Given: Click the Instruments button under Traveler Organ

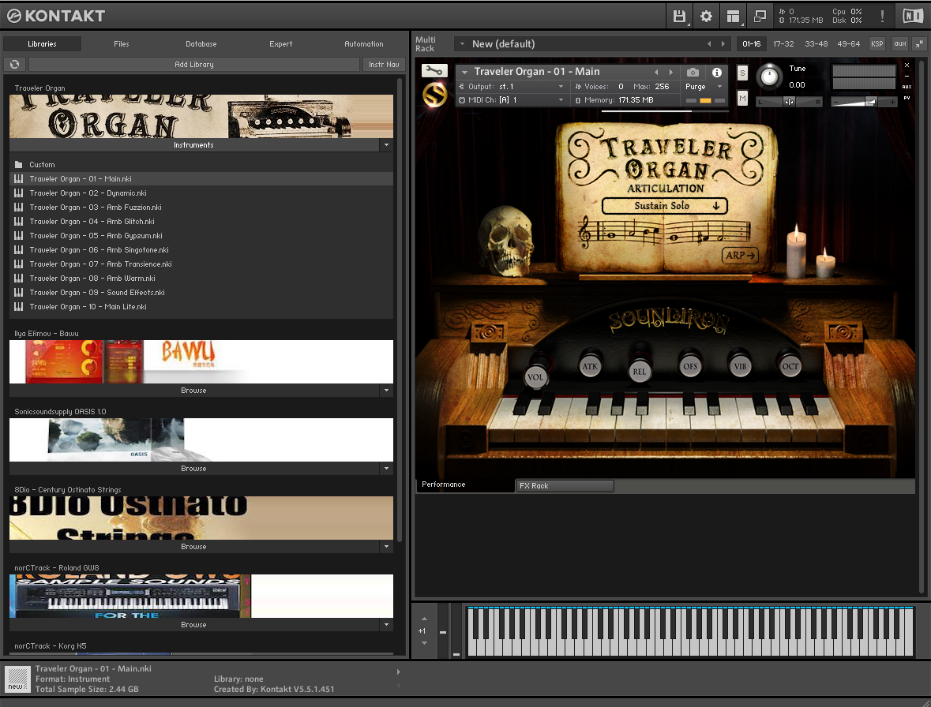Looking at the screenshot, I should [193, 144].
